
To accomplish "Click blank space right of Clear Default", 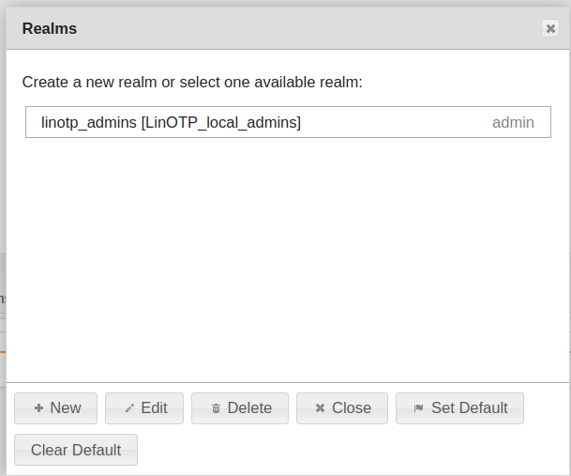I will click(x=356, y=450).
